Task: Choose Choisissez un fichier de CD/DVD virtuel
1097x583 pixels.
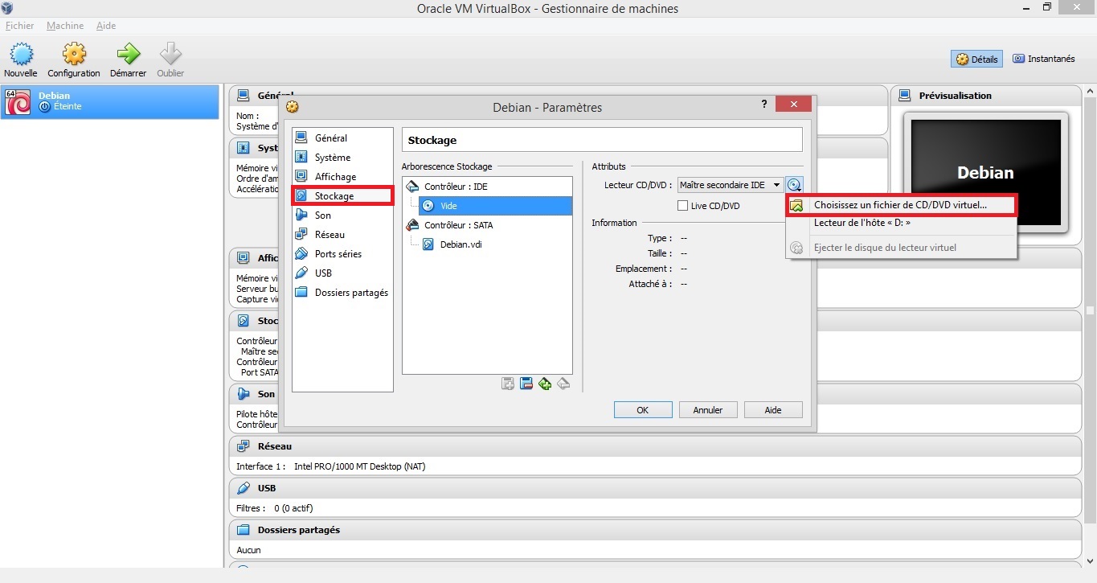Action: tap(901, 205)
